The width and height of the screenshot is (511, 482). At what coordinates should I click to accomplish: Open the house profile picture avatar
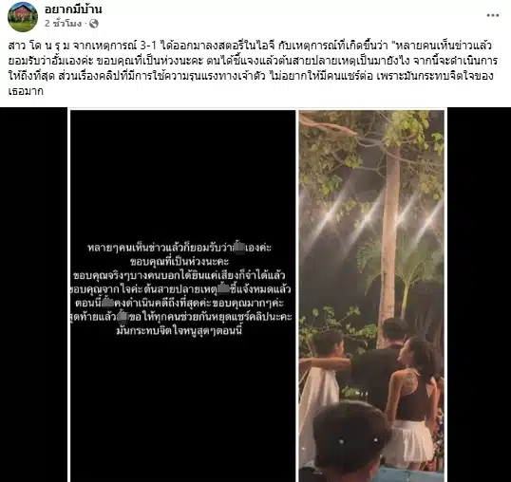tap(23, 16)
